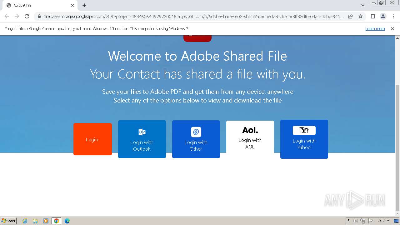Bookmark this page with the star icon
Screen dimensions: 400x225
pos(361,16)
